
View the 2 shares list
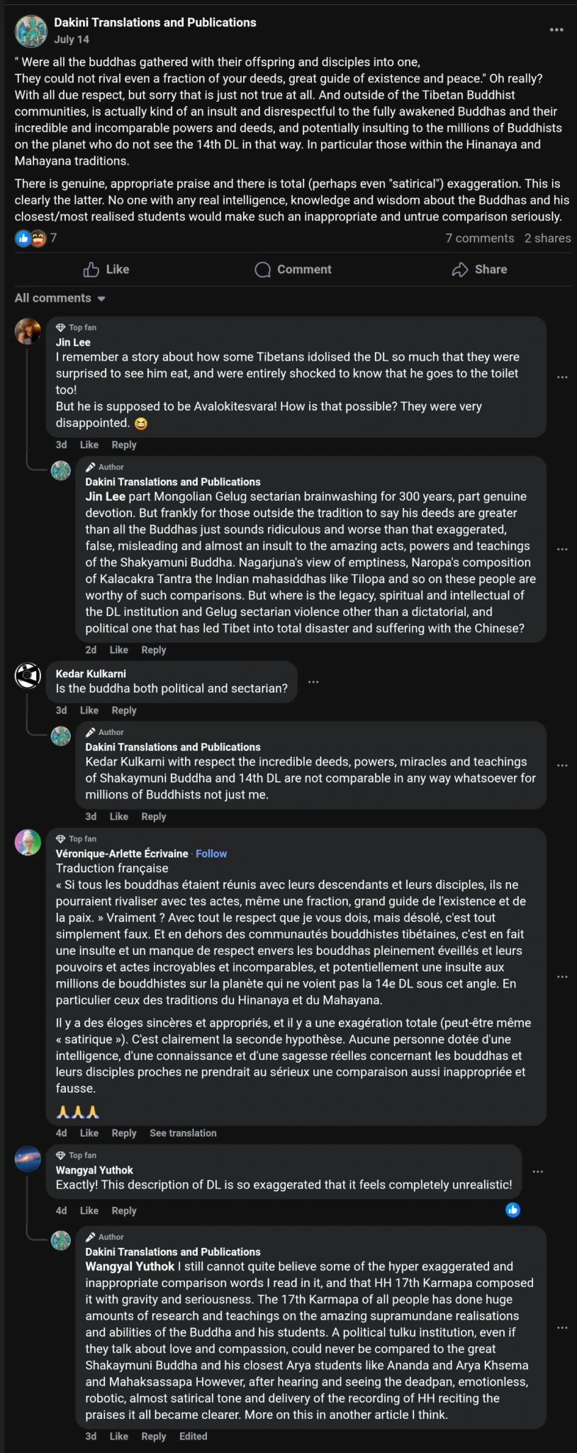point(547,238)
